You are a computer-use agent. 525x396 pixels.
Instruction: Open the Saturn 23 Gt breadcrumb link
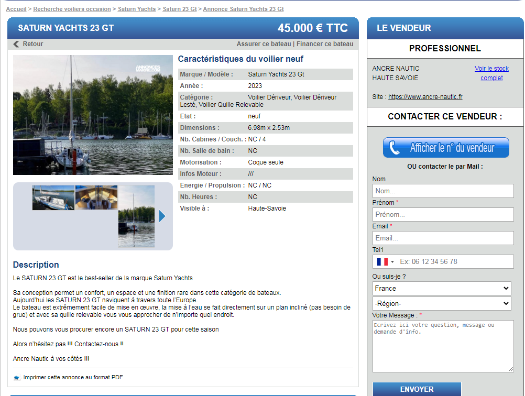point(180,9)
